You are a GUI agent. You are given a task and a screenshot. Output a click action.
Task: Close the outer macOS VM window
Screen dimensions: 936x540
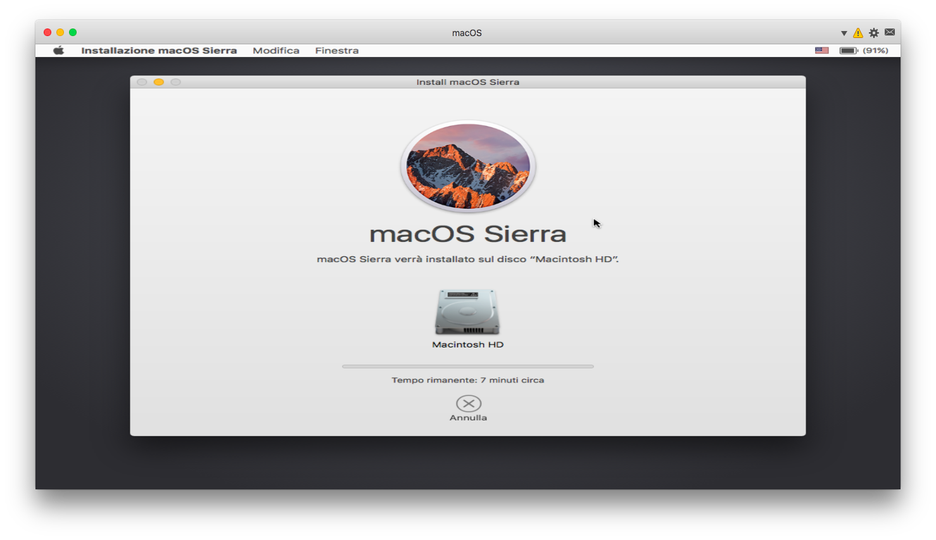[47, 32]
